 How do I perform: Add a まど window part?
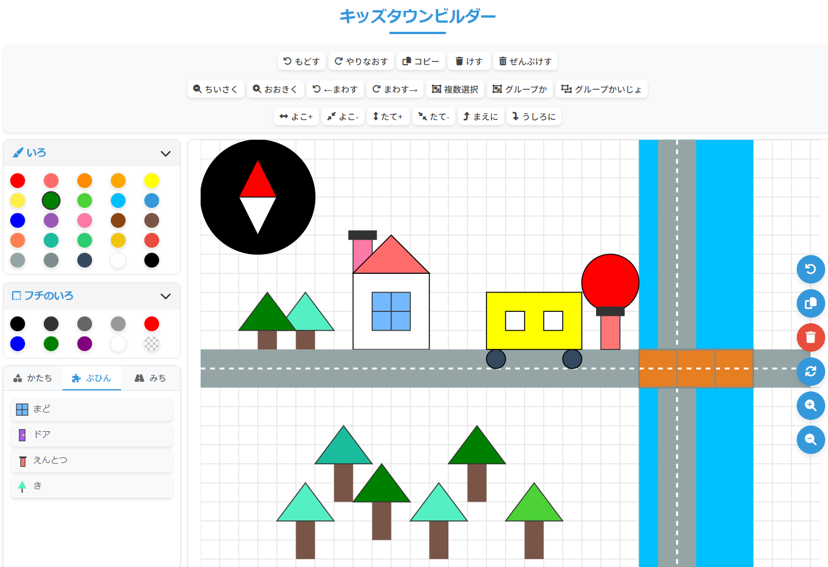(91, 409)
